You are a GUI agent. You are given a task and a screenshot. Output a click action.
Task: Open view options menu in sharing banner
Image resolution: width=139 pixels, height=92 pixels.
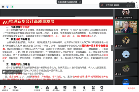coord(80,2)
